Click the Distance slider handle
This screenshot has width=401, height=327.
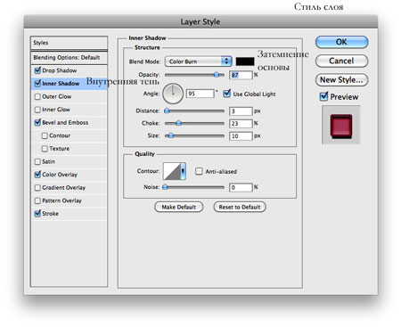167,110
